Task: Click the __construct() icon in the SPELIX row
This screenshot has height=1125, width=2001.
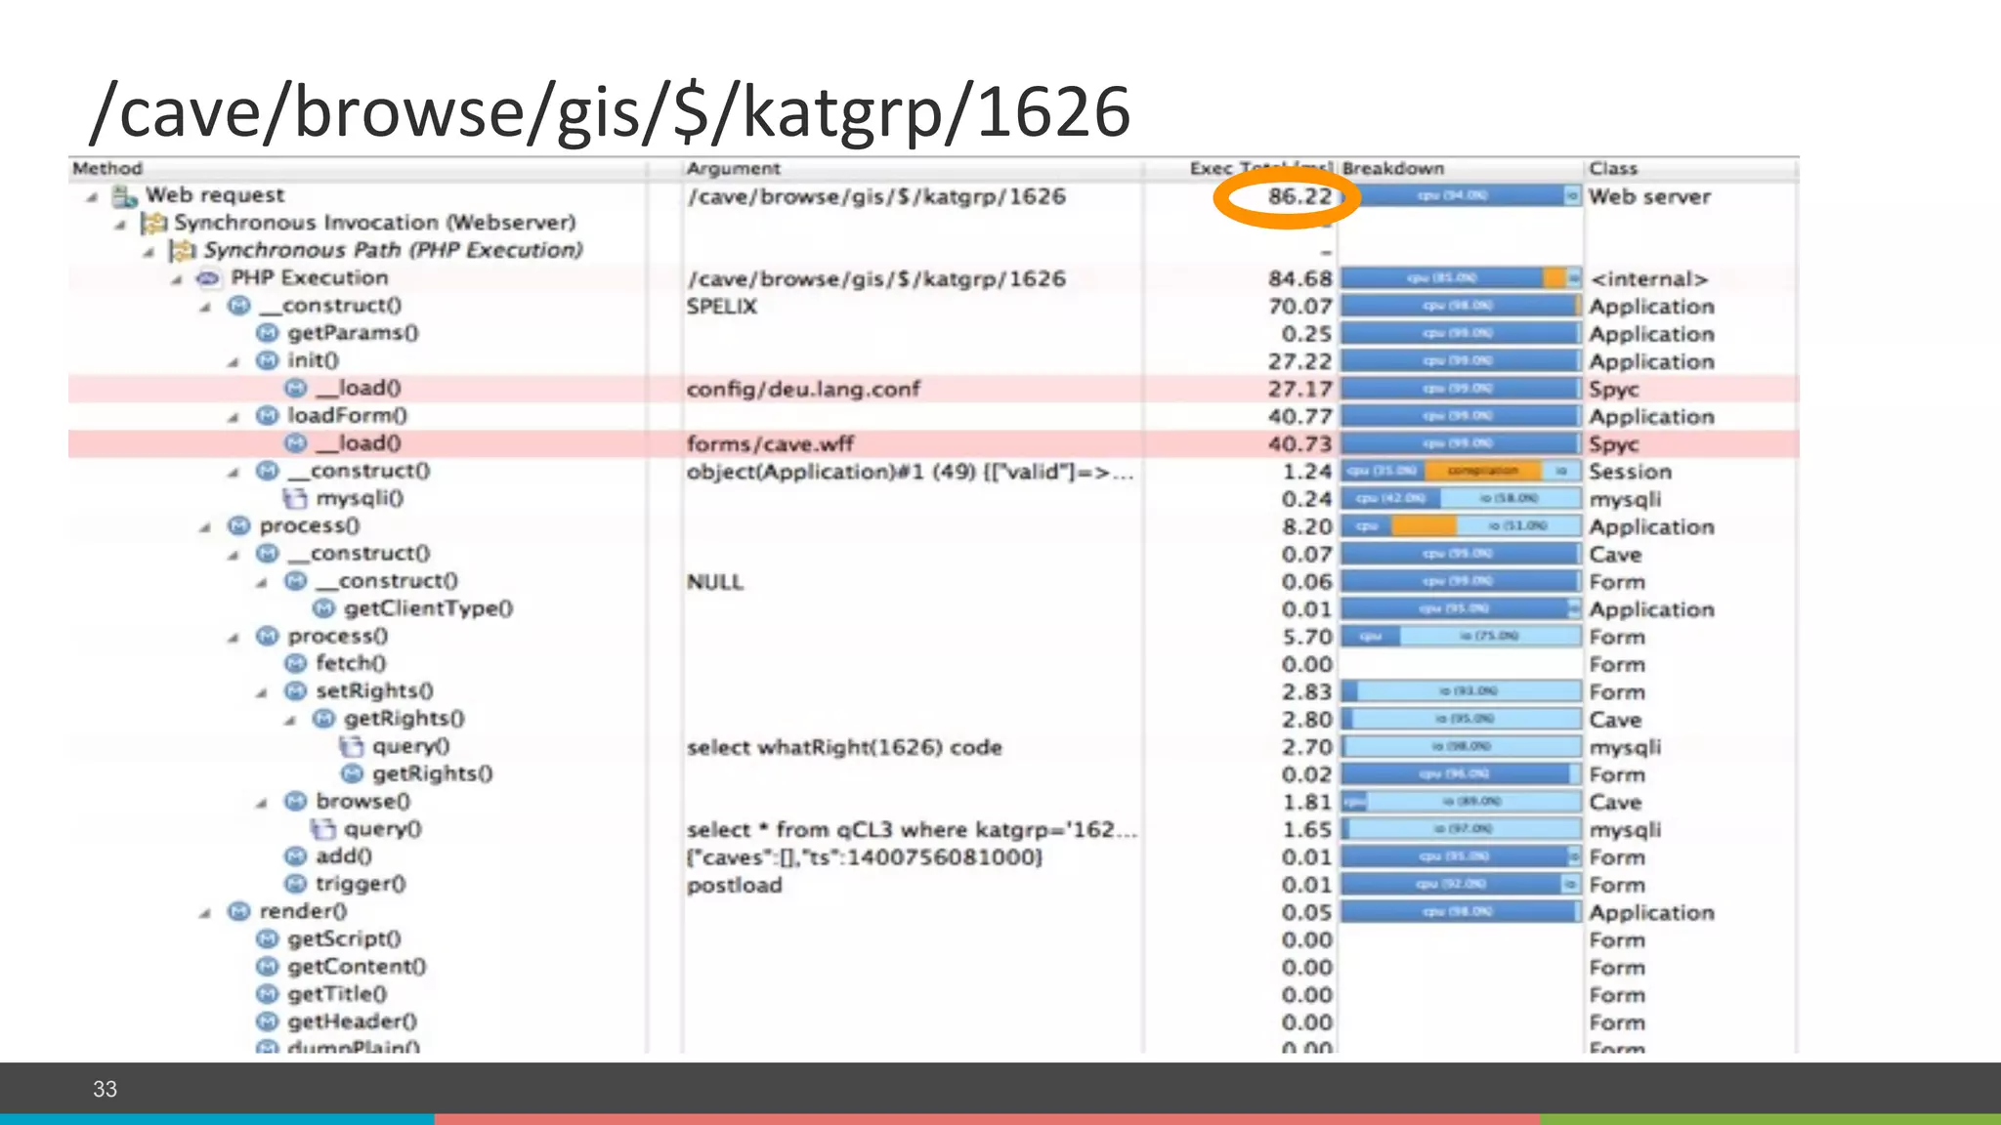Action: pyautogui.click(x=239, y=306)
